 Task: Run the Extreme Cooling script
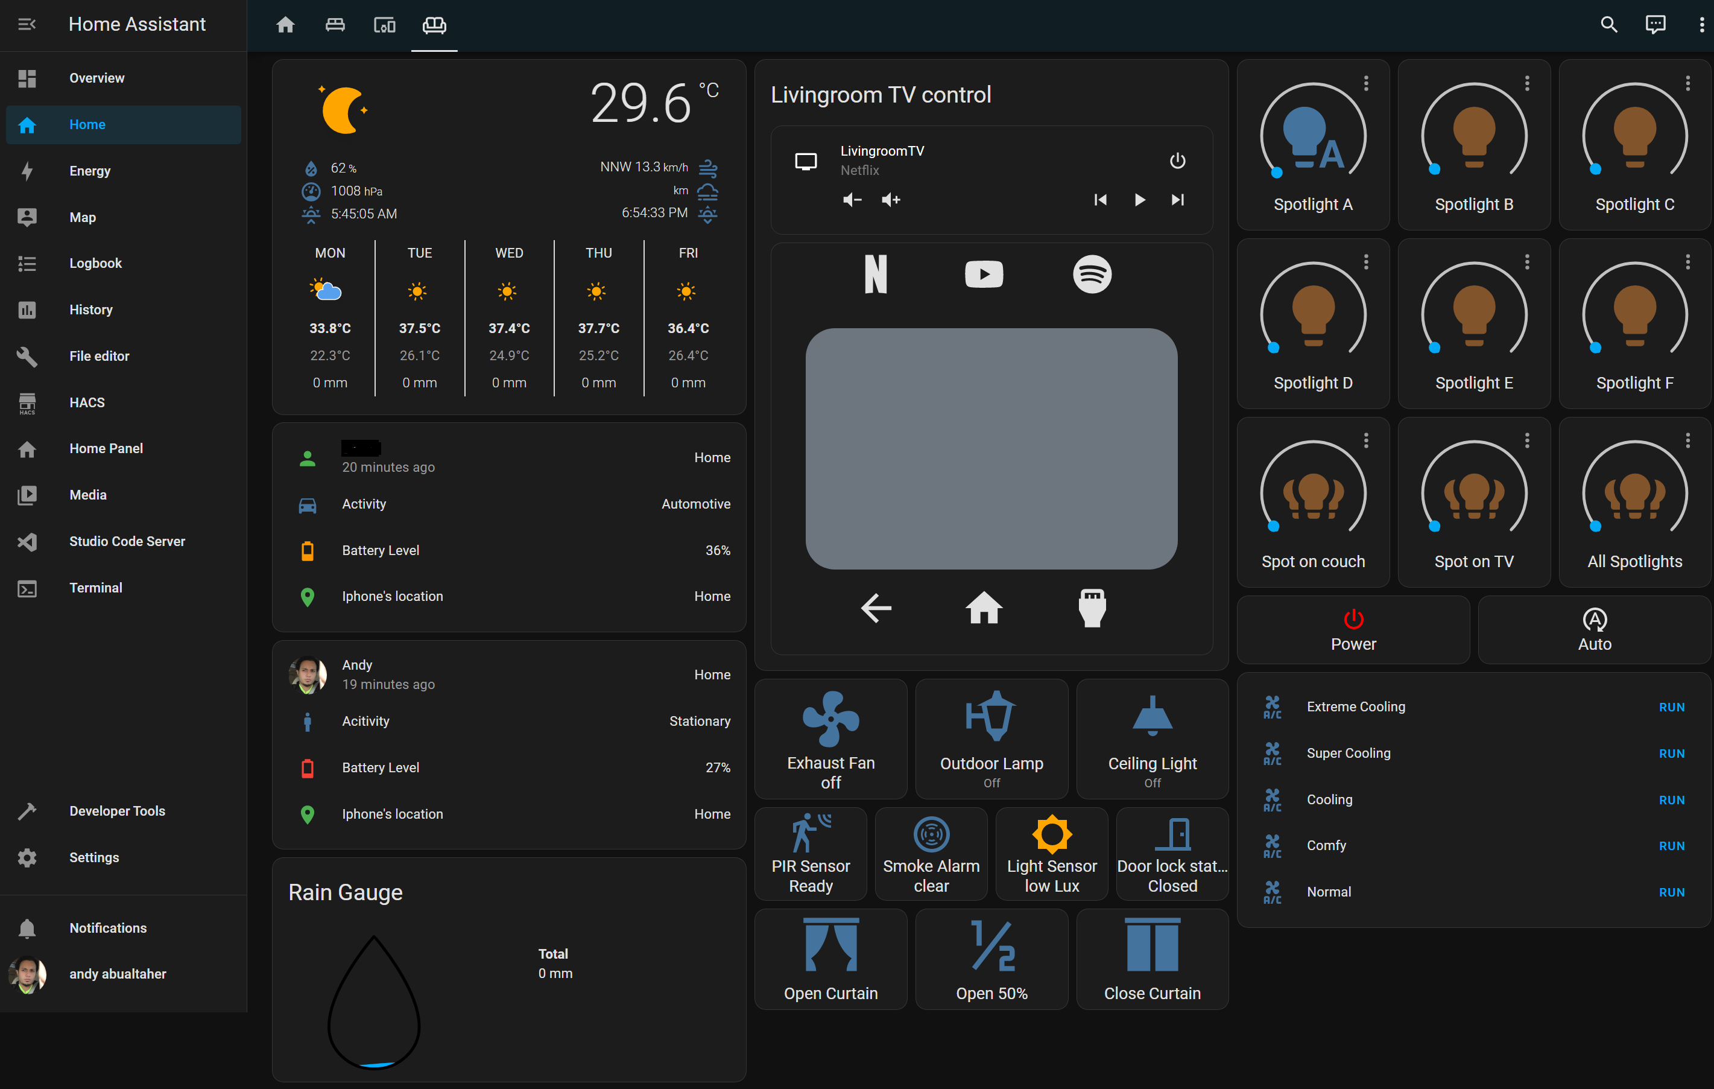[1671, 707]
